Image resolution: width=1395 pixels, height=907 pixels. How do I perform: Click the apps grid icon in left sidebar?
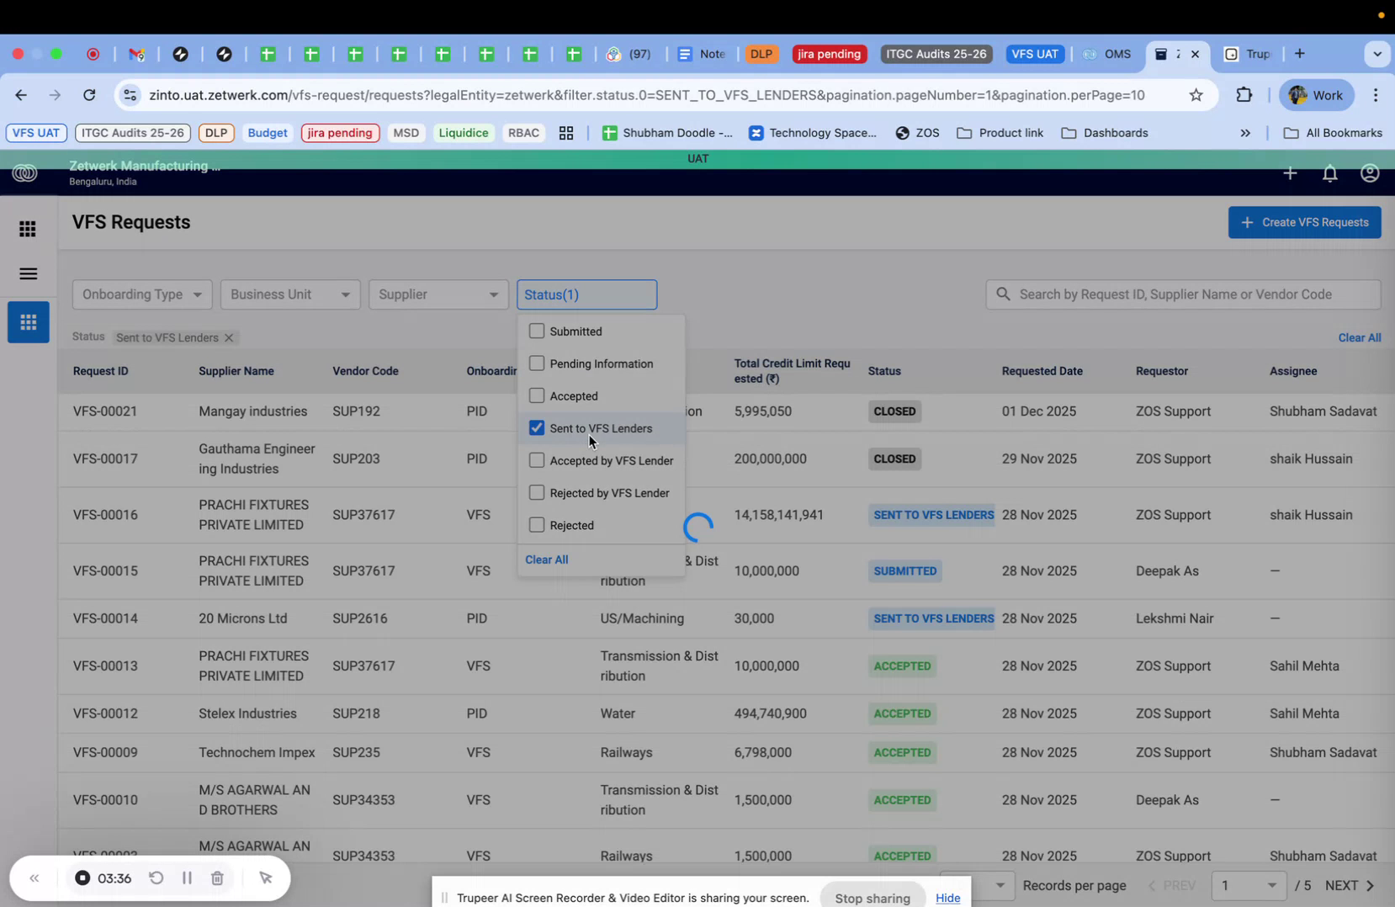(27, 229)
